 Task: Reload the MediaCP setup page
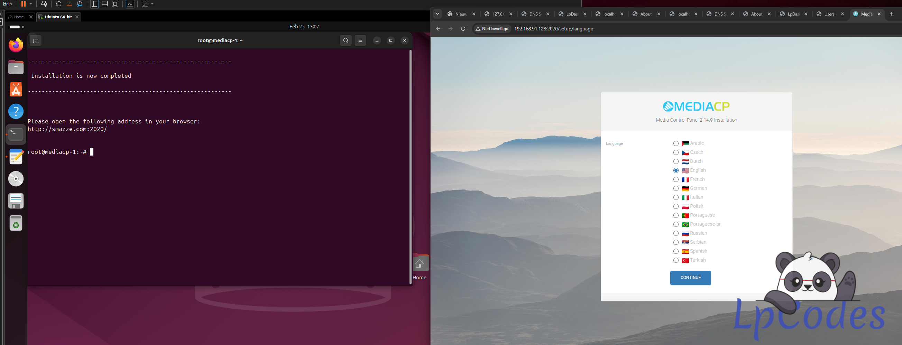463,29
